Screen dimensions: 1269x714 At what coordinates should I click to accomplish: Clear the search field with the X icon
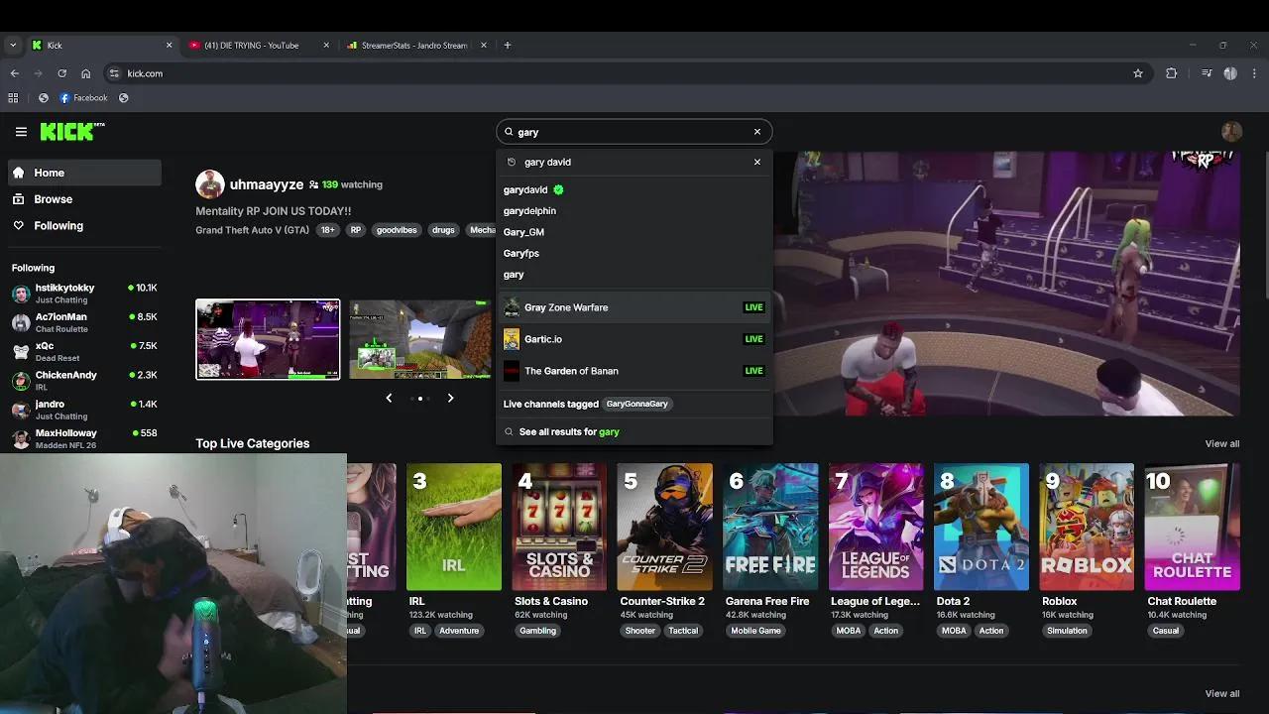click(756, 131)
